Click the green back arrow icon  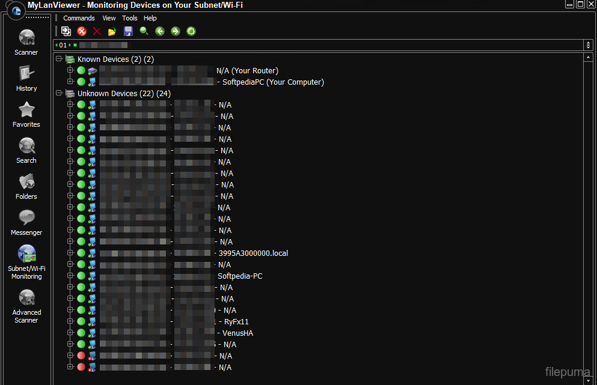pyautogui.click(x=160, y=31)
